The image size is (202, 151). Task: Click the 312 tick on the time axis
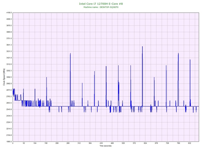click(79, 143)
